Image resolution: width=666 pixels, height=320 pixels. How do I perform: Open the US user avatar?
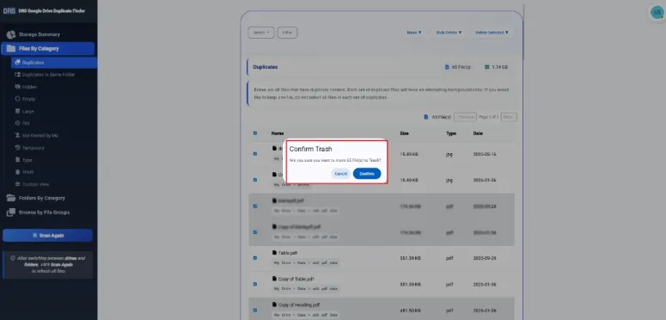click(657, 13)
